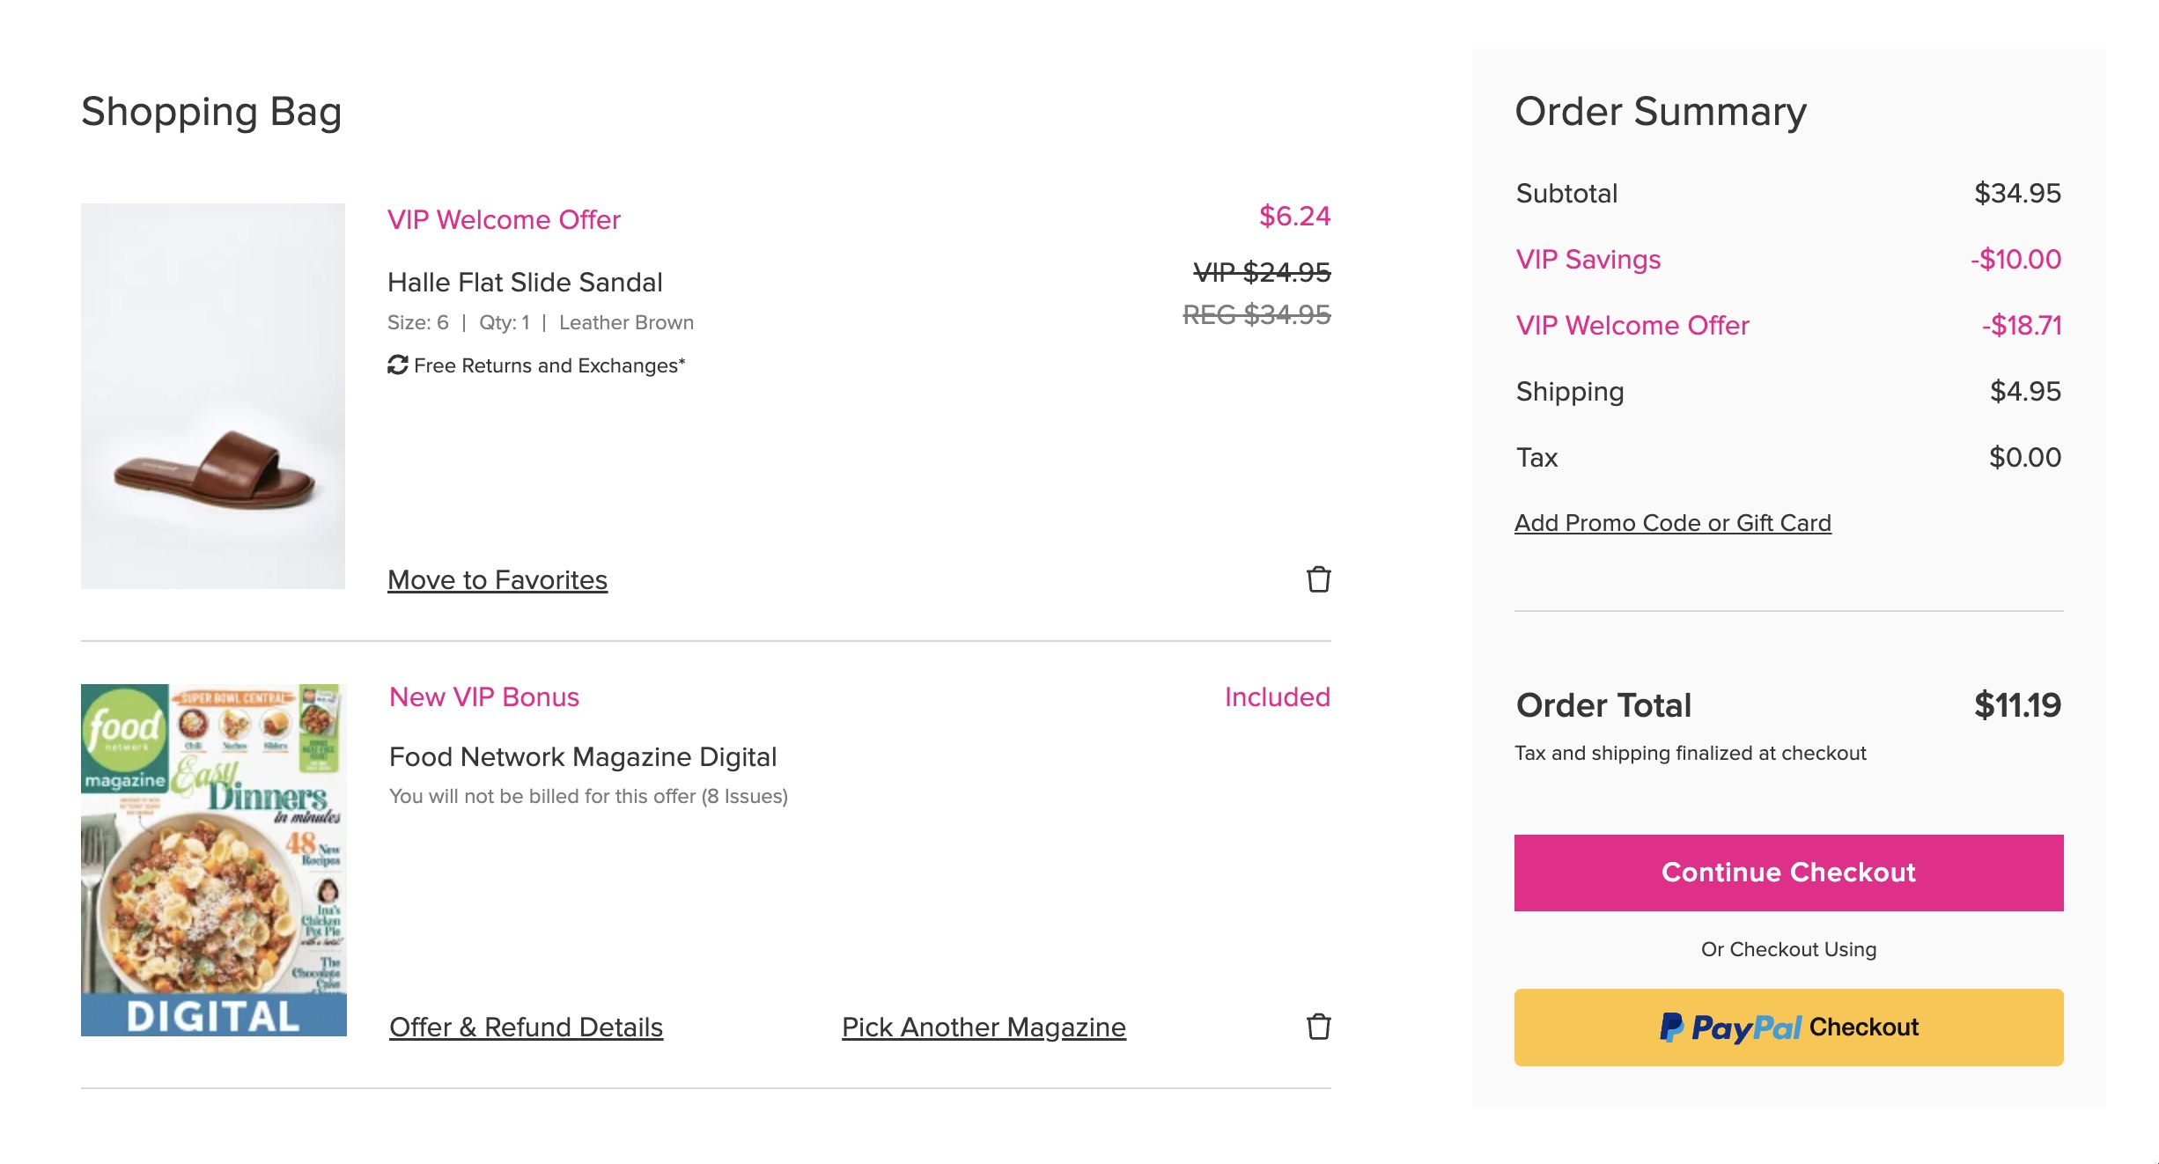
Task: Open the VIP Welcome Offer link
Action: click(504, 219)
